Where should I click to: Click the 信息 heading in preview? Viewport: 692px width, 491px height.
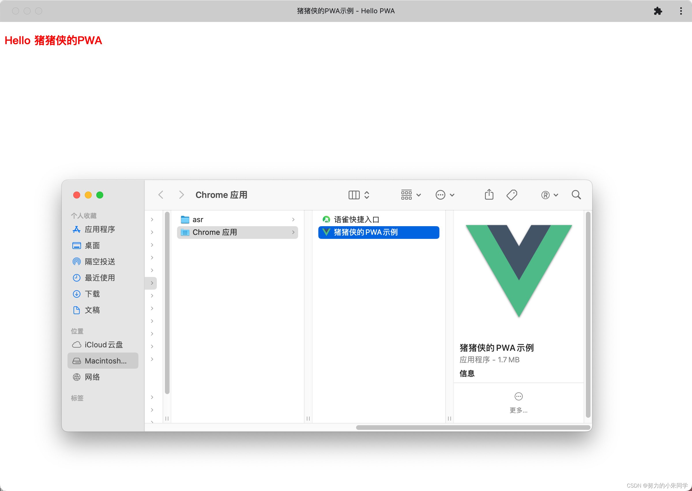[467, 374]
